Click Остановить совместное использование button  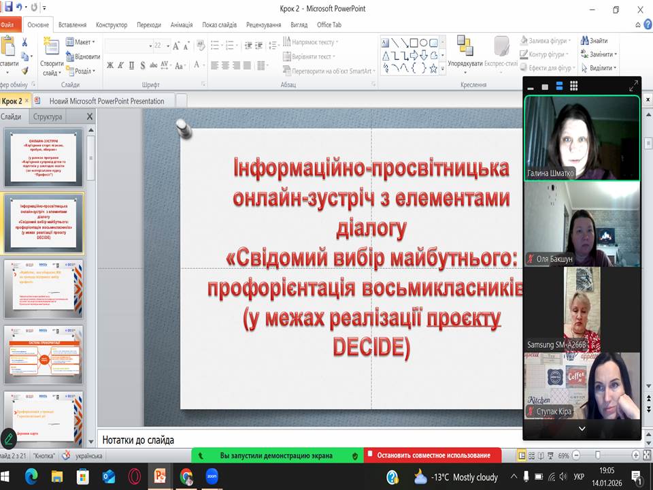432,455
